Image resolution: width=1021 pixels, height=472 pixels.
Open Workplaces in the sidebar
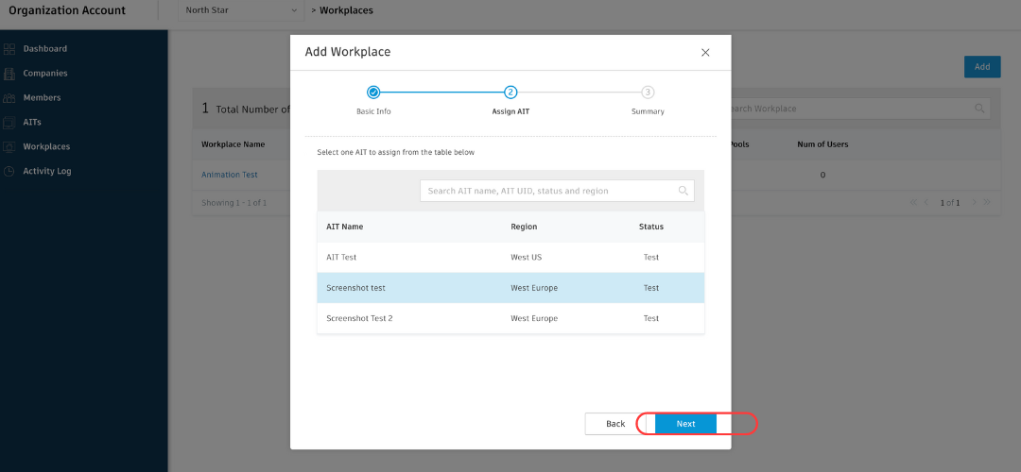47,147
